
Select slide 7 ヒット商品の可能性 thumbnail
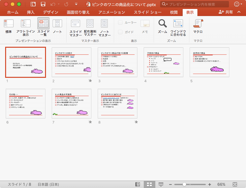[71, 103]
